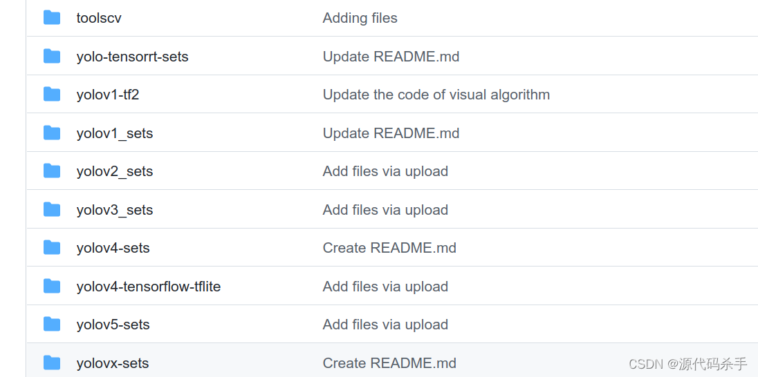Open the yolov3_sets folder
Viewport: 758px width, 377px height.
tap(115, 210)
